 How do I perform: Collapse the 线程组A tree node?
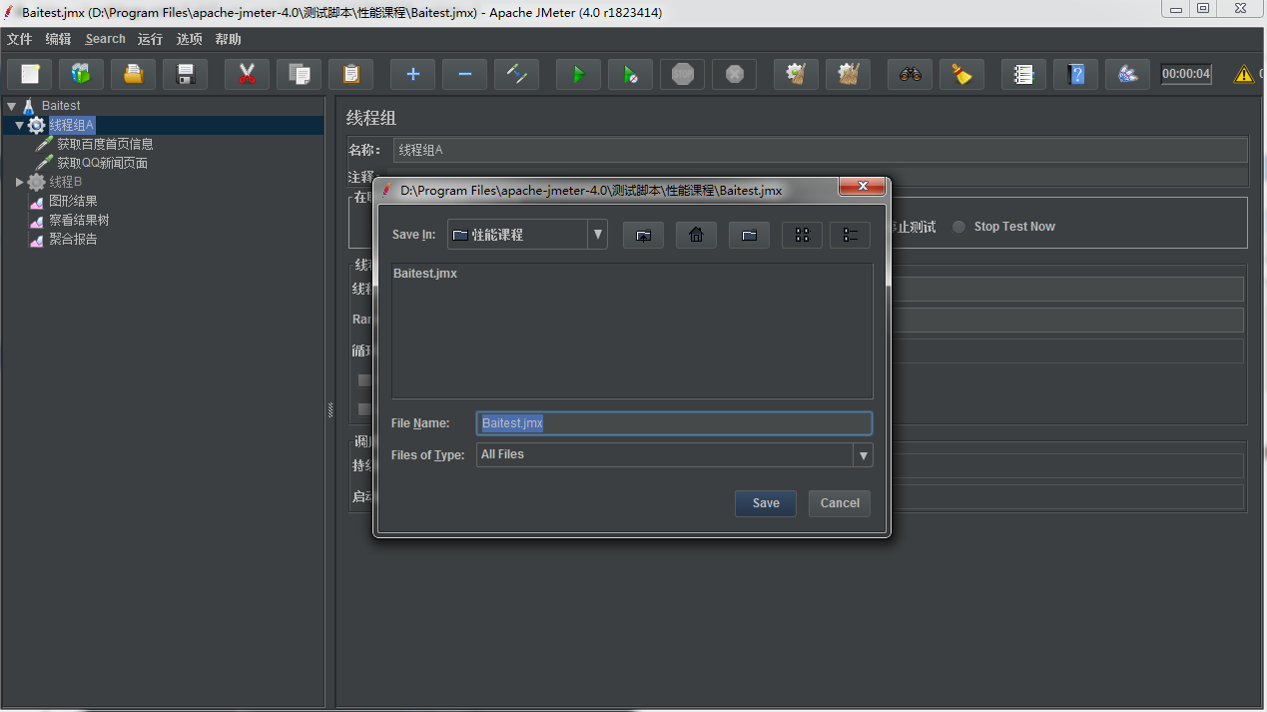[19, 125]
